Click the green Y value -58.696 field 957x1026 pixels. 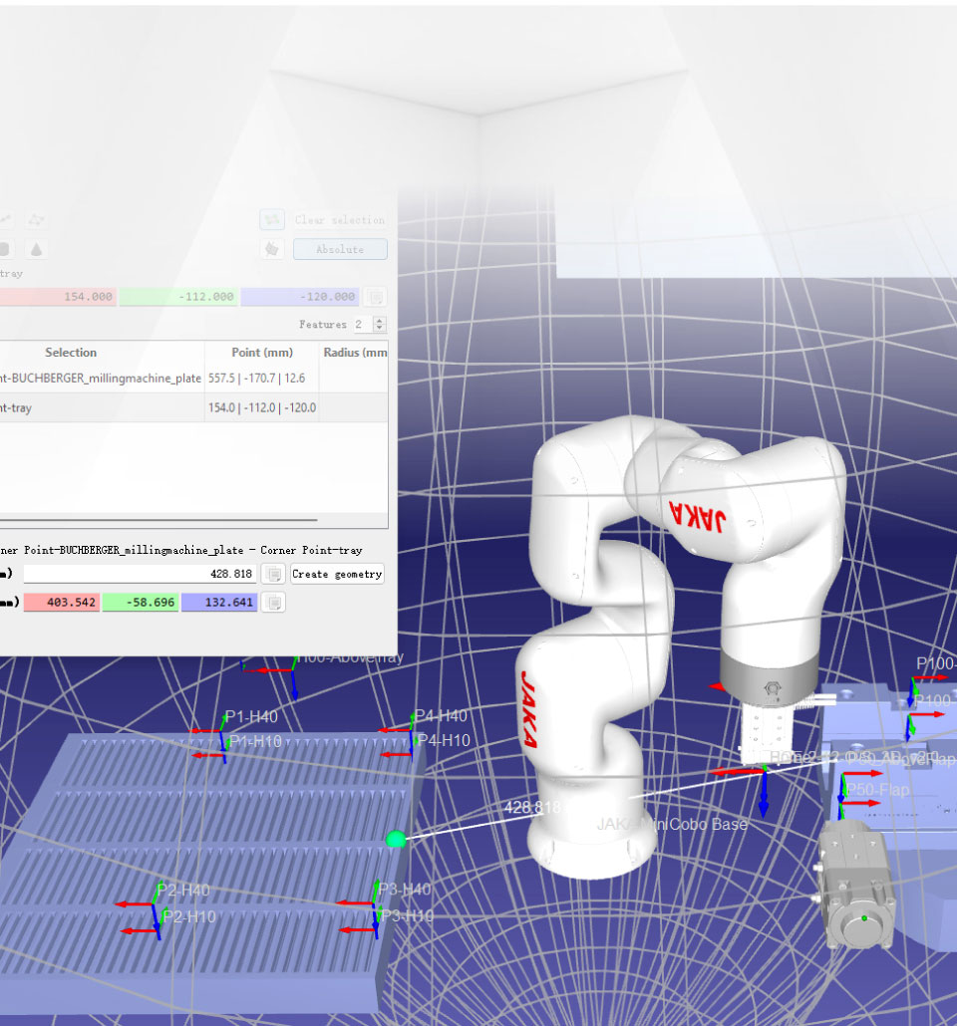point(140,602)
